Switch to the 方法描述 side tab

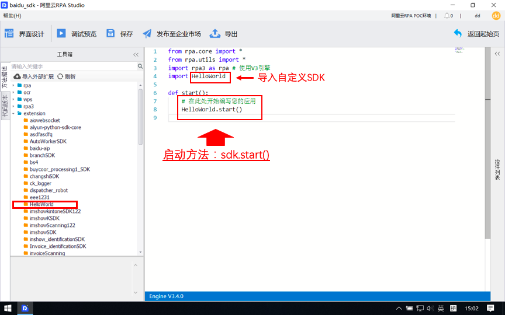[x=5, y=78]
